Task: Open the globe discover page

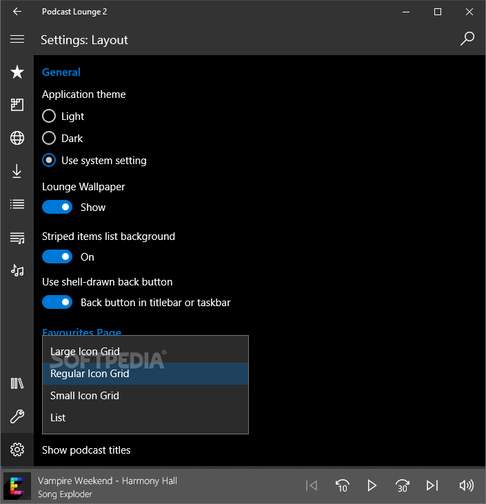Action: [x=17, y=138]
